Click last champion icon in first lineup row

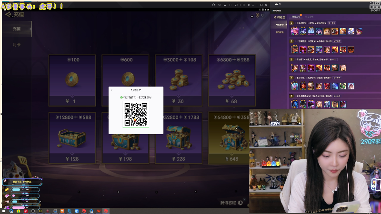coord(359,31)
